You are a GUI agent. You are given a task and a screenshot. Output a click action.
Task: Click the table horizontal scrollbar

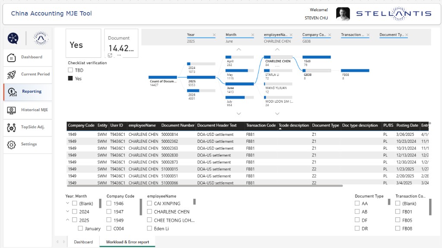pos(205,186)
